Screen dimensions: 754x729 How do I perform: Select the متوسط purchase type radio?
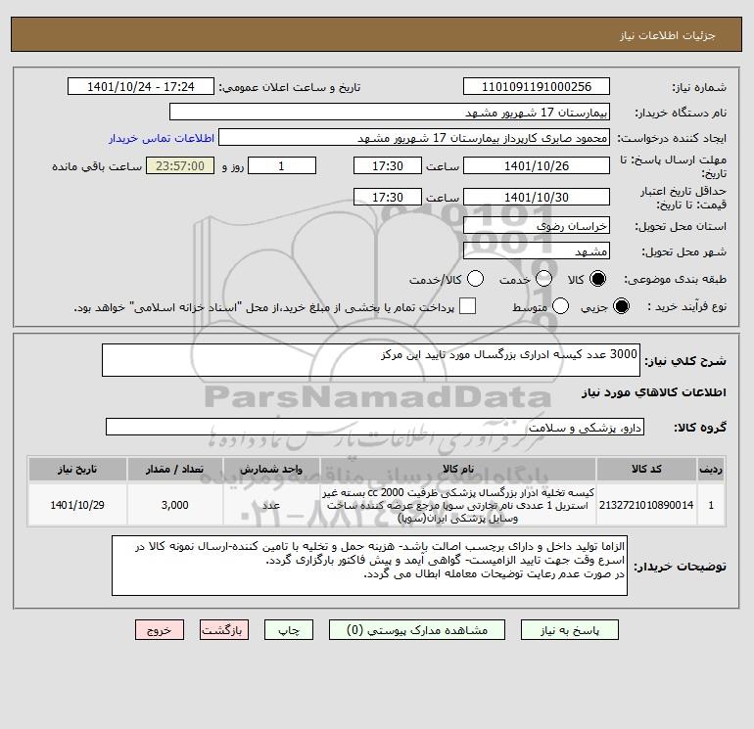560,306
